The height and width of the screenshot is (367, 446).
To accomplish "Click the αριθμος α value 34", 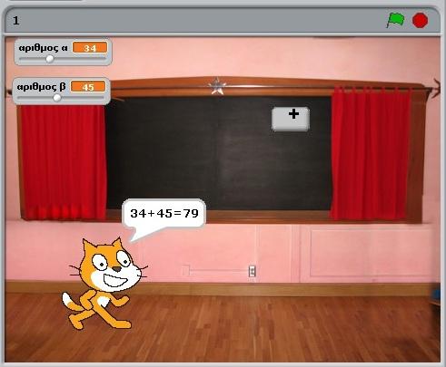I will pyautogui.click(x=90, y=48).
